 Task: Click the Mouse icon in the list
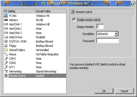coord(6,54)
